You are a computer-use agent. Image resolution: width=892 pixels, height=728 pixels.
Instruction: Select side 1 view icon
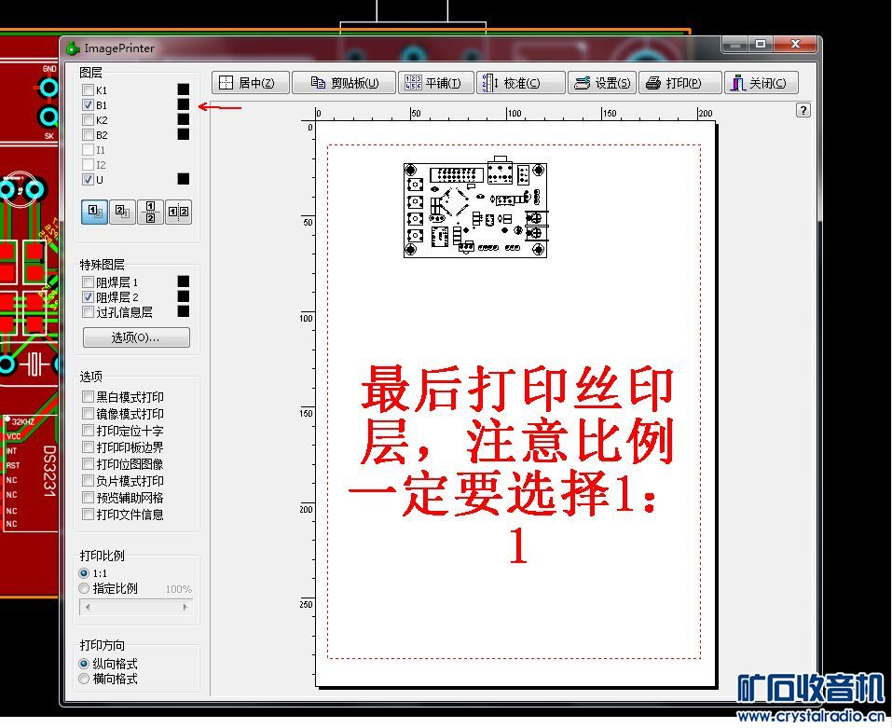tap(94, 213)
